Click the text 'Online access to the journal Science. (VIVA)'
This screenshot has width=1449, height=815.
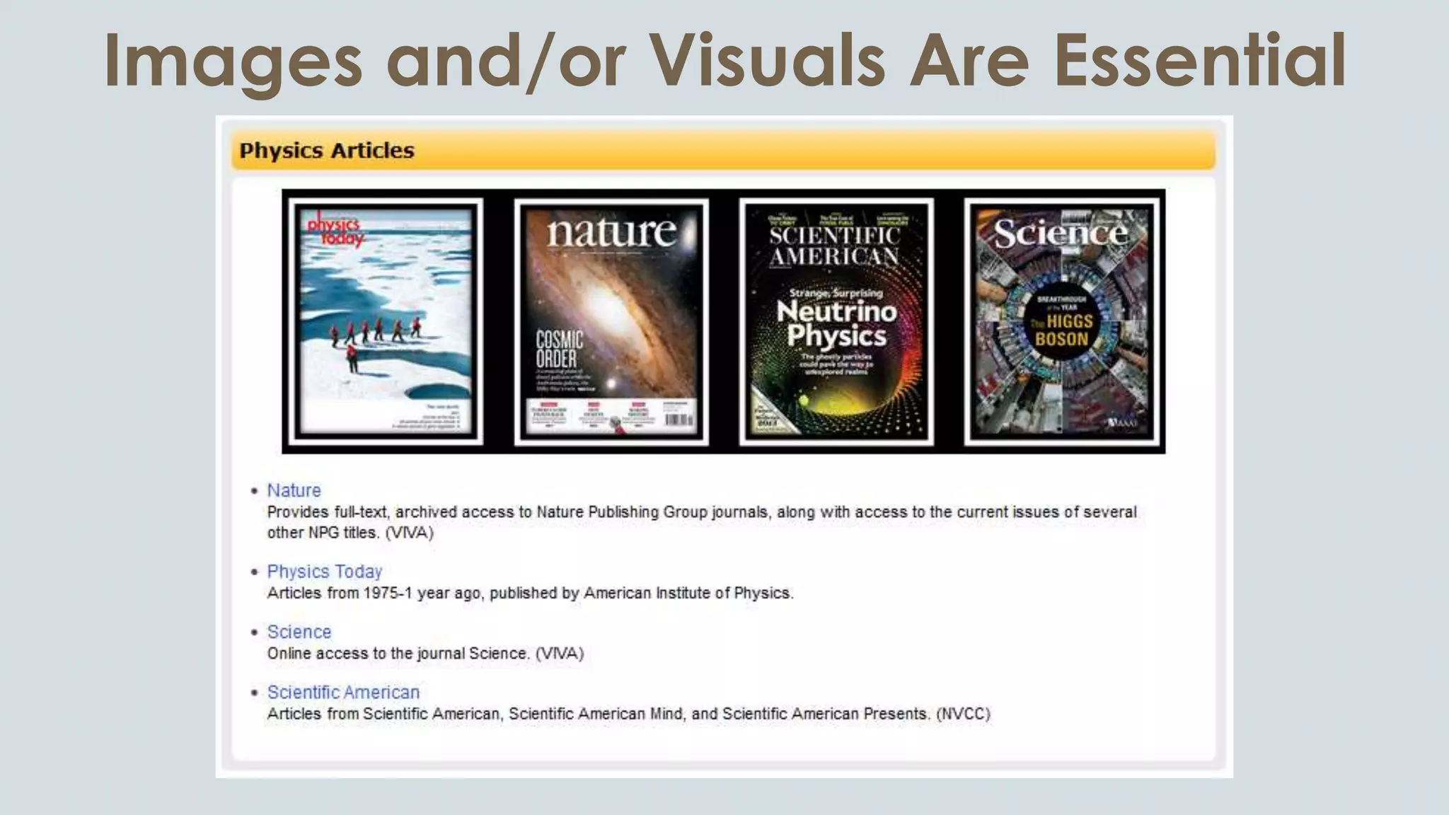(425, 654)
